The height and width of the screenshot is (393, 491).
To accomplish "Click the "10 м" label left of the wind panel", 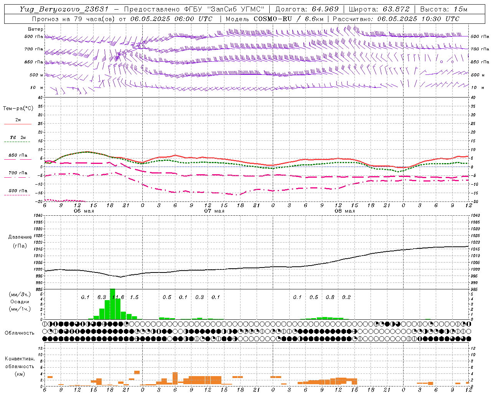I will (37, 88).
